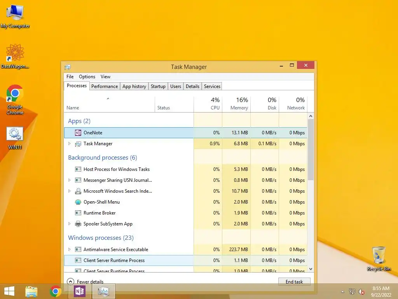Image resolution: width=398 pixels, height=299 pixels.
Task: Select the Processes tab
Action: pyautogui.click(x=77, y=86)
